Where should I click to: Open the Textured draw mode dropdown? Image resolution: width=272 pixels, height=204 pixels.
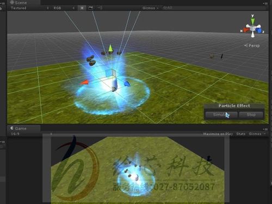point(29,8)
